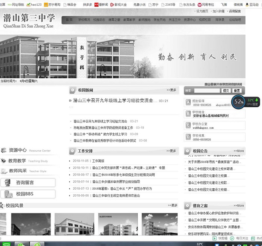Go to 首页 in the navigation bar
The width and height of the screenshot is (262, 246).
coord(69,20)
